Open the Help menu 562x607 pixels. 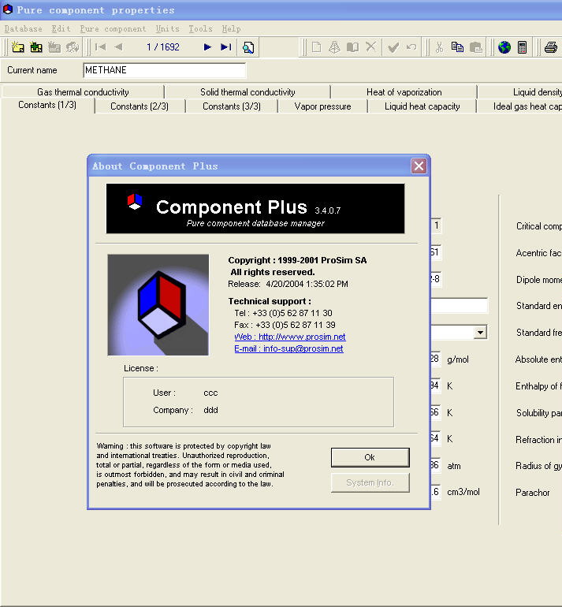[231, 28]
